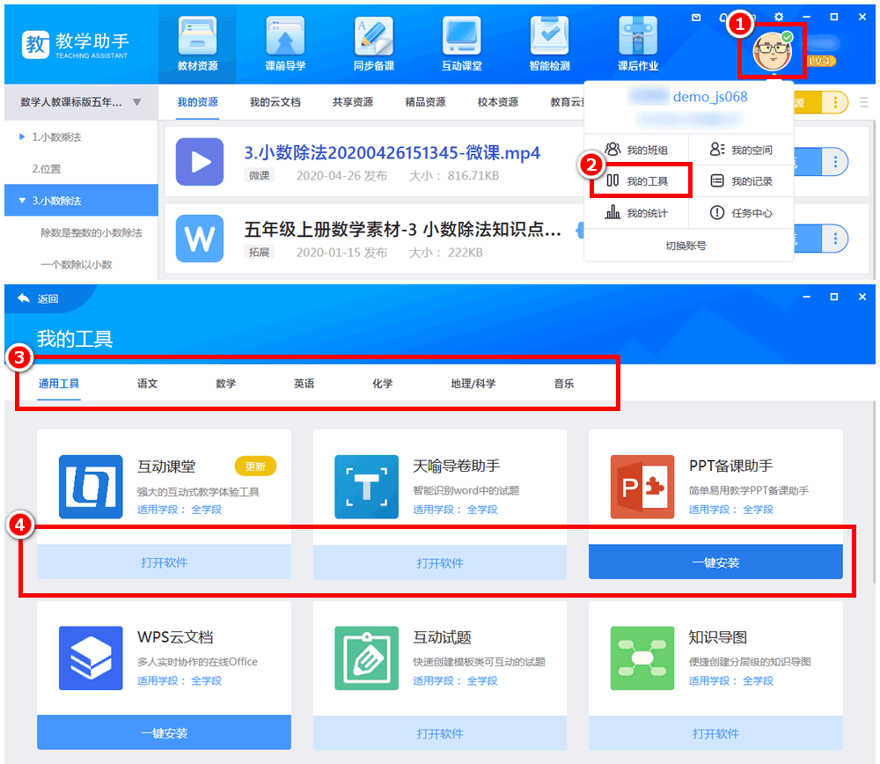Click the 互动课堂 top toolbar icon

click(461, 37)
